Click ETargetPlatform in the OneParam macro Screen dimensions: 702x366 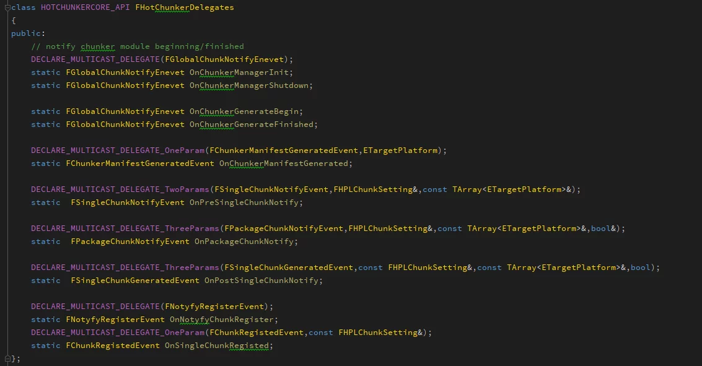pos(400,150)
